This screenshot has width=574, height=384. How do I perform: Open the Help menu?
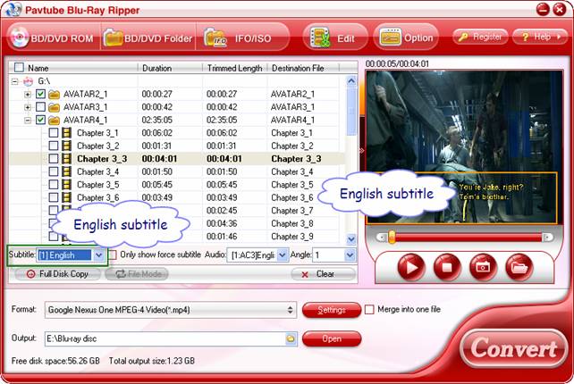[x=540, y=37]
